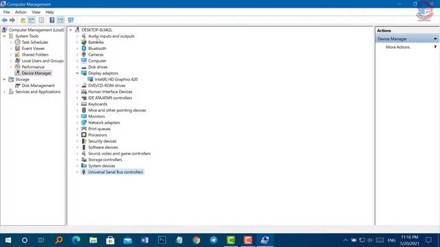Viewport: 440px width, 247px height.
Task: Click the Performance icon in System Tools
Action: pos(17,67)
